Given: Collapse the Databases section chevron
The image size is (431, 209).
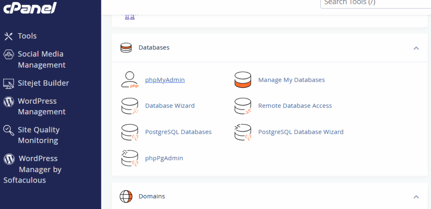Looking at the screenshot, I should 416,48.
